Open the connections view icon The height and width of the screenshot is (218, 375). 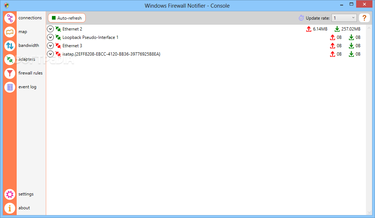[10, 18]
